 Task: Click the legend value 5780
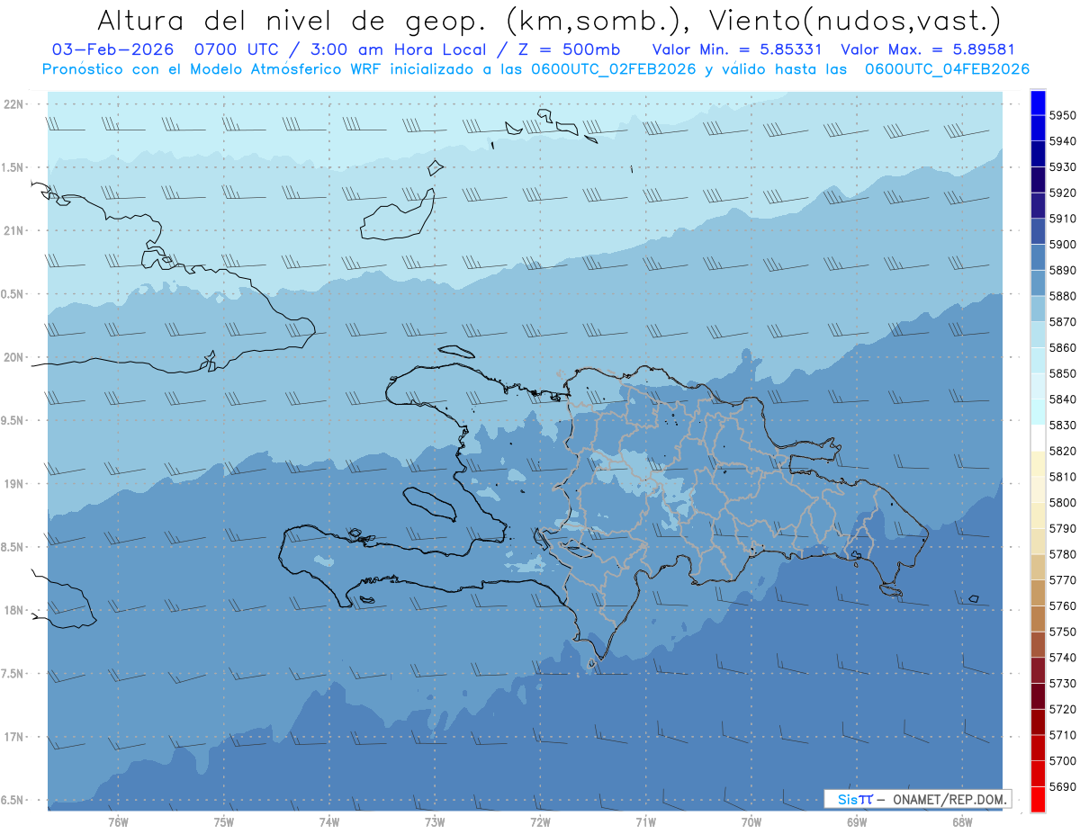(x=1063, y=554)
